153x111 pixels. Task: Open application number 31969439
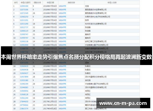coord(24,66)
